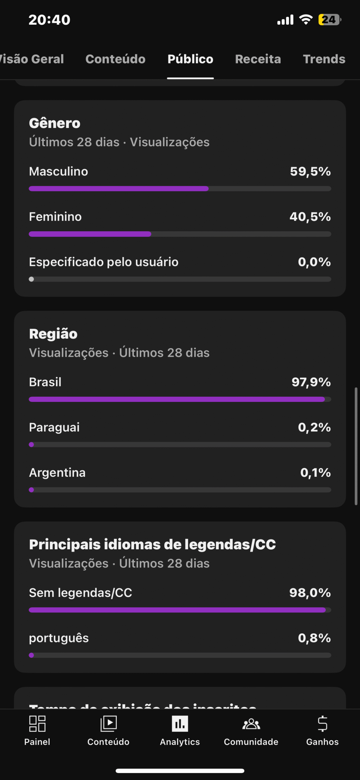The height and width of the screenshot is (780, 360).
Task: Switch to the Receita tab
Action: click(258, 59)
